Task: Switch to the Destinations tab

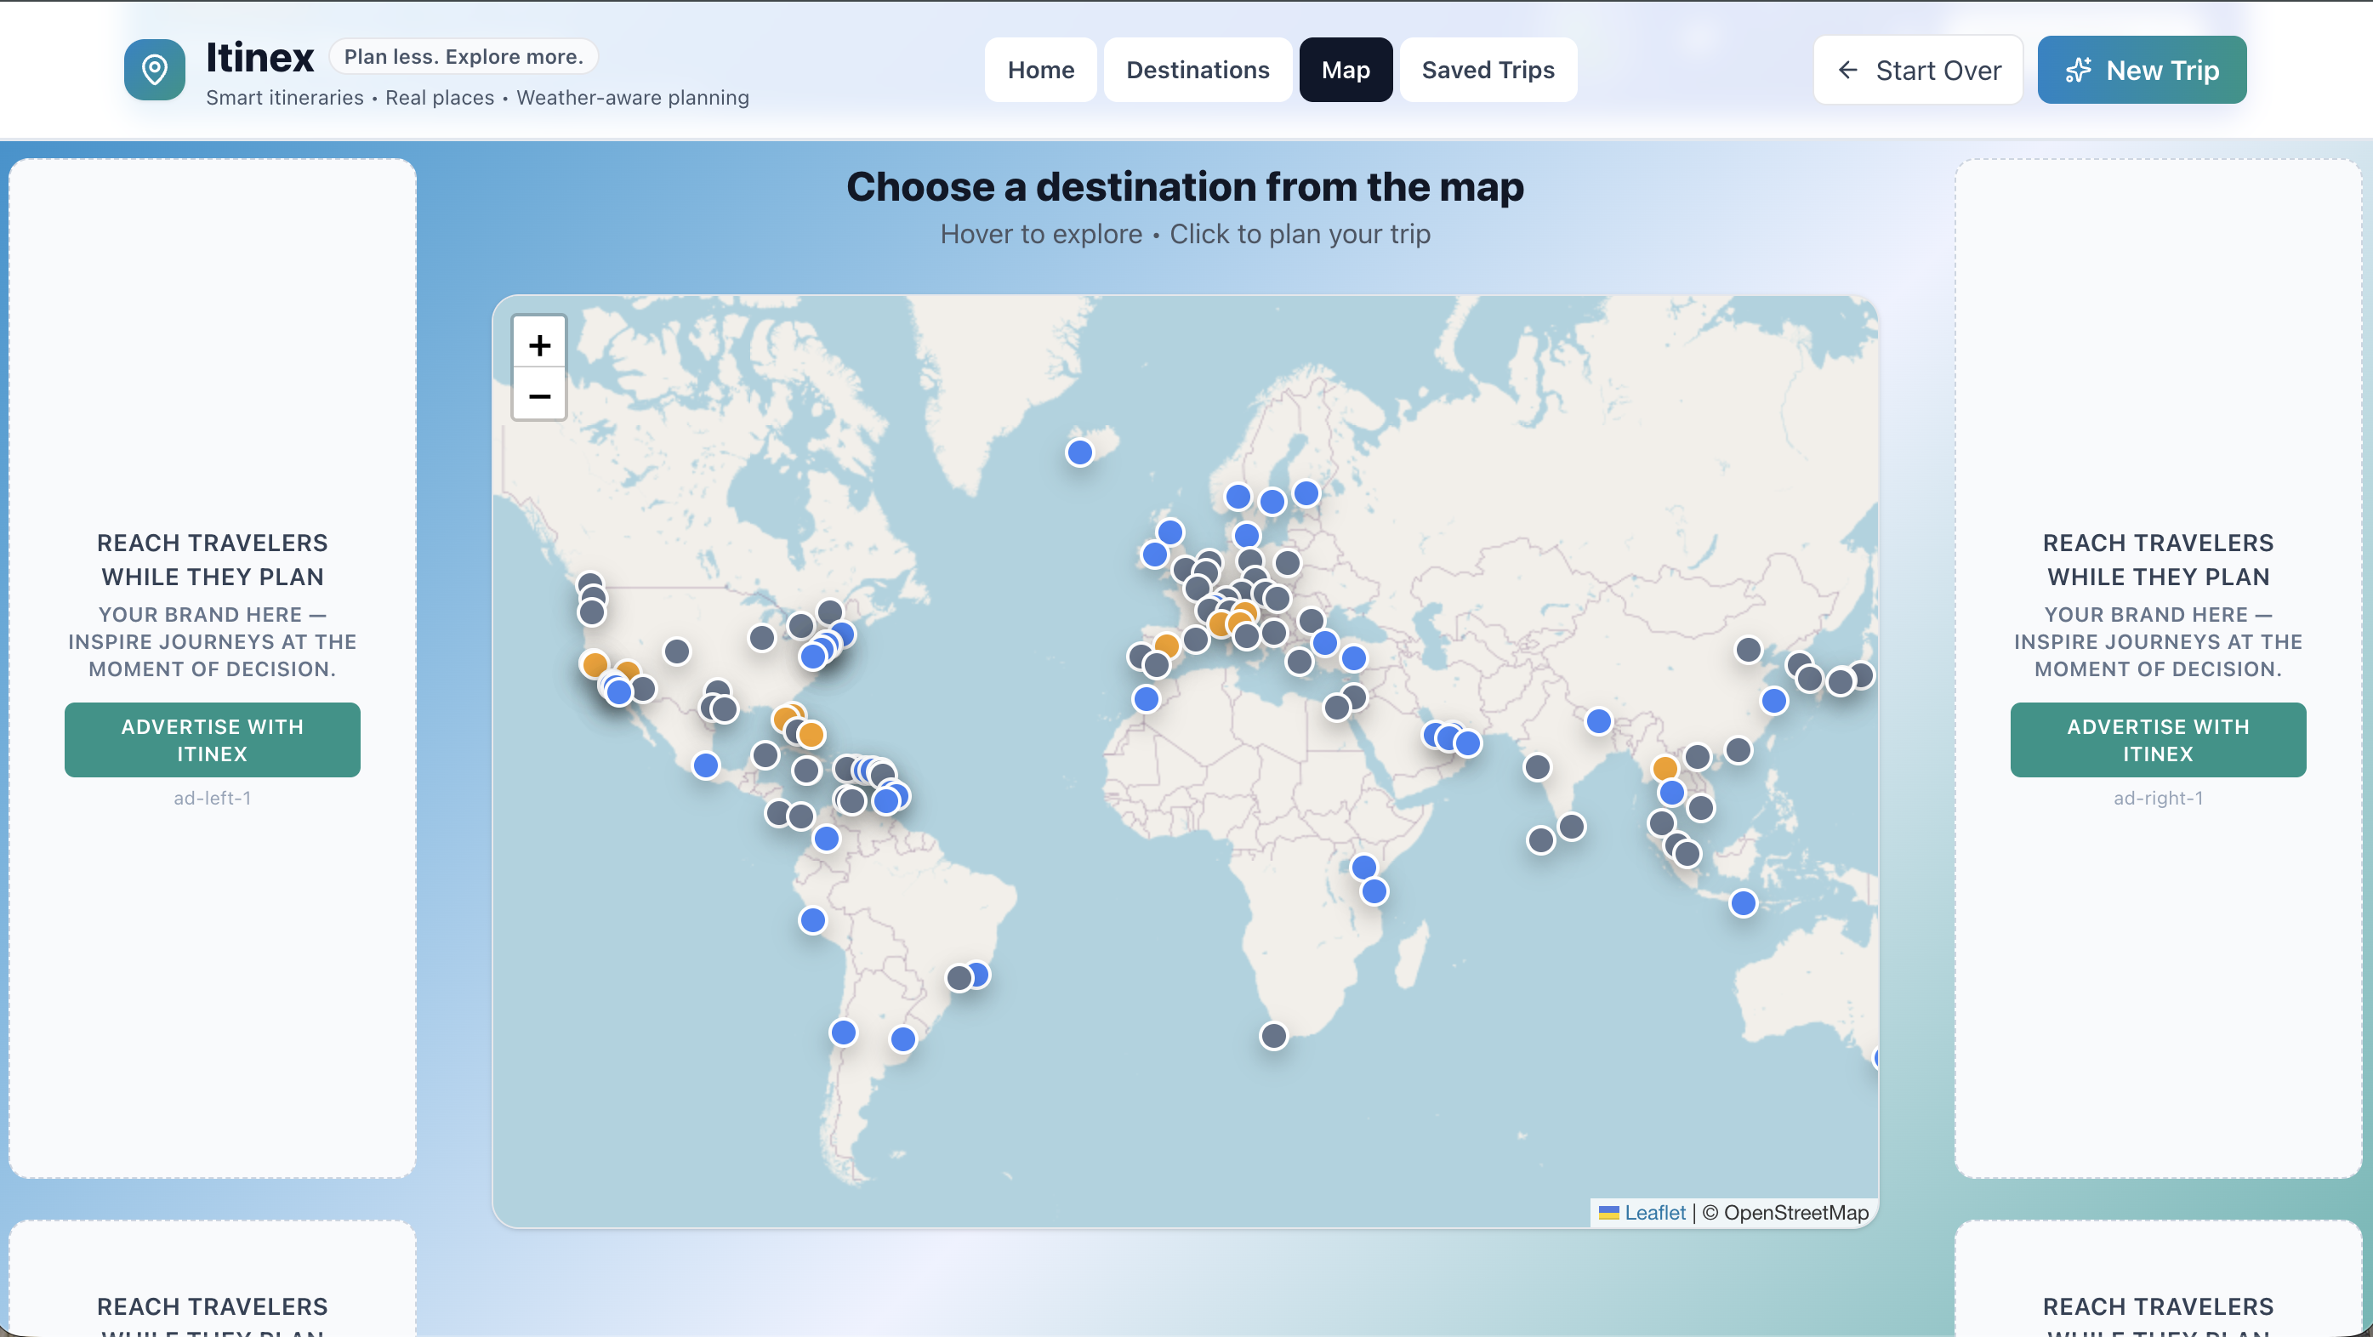Action: [x=1197, y=70]
